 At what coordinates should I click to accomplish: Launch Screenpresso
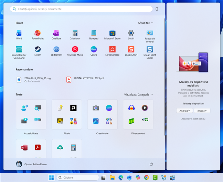112,51
